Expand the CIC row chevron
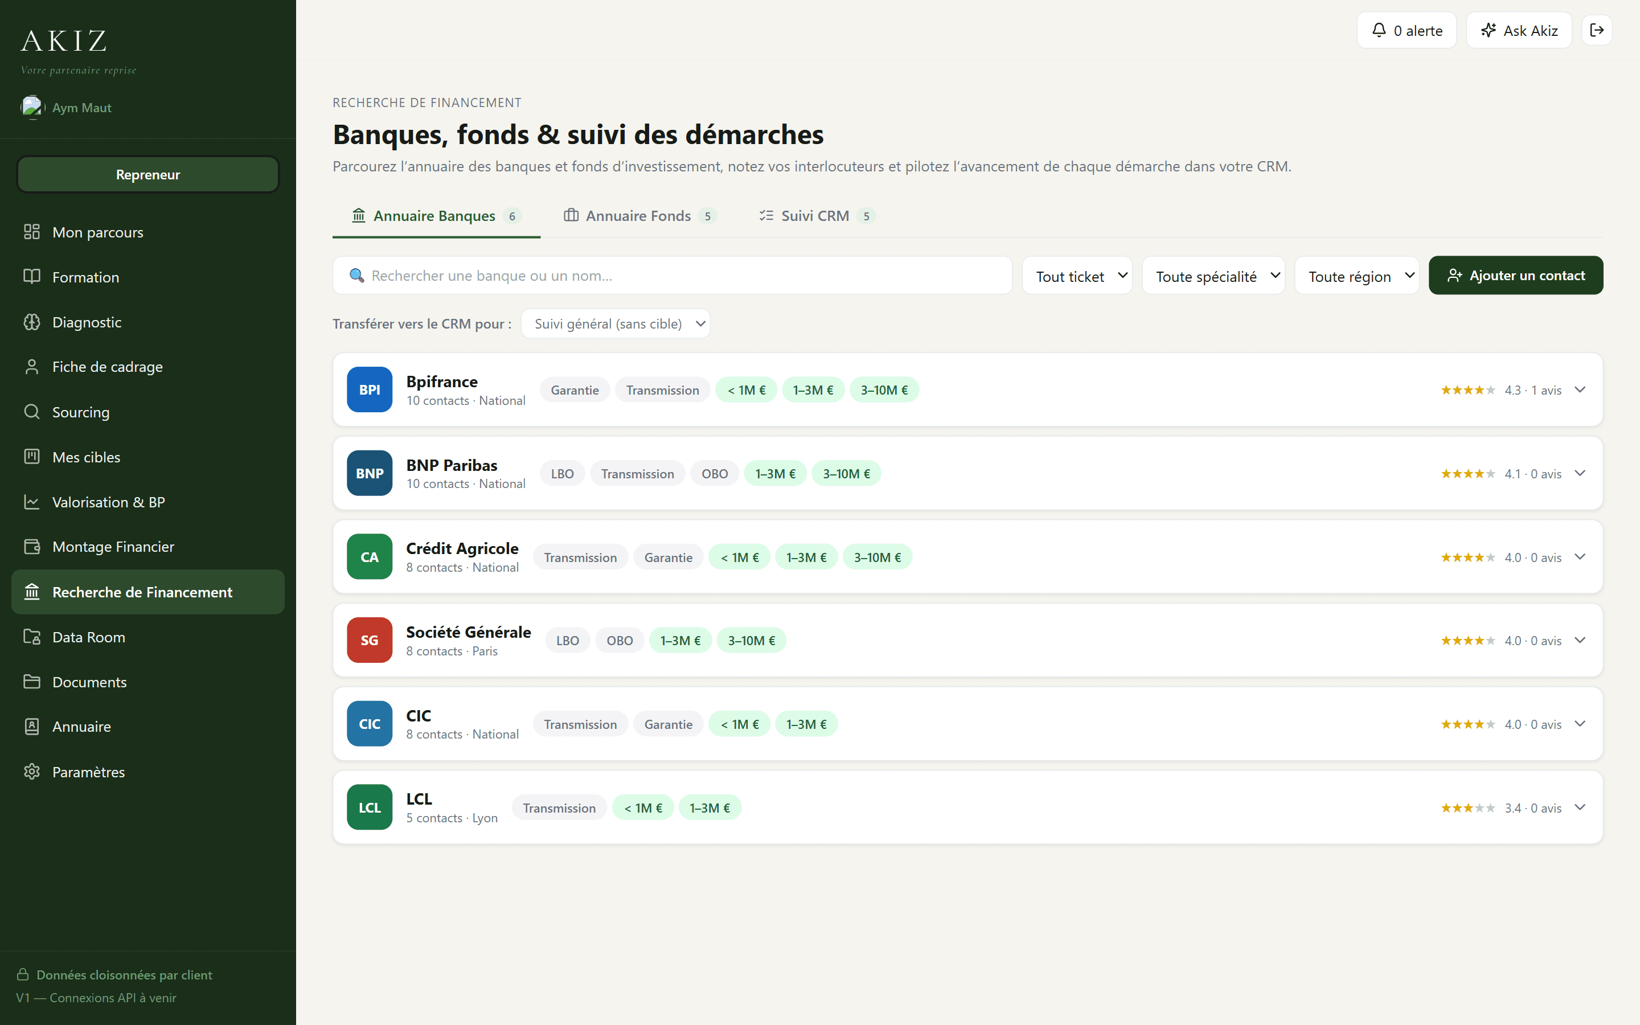The height and width of the screenshot is (1025, 1640). click(x=1580, y=723)
